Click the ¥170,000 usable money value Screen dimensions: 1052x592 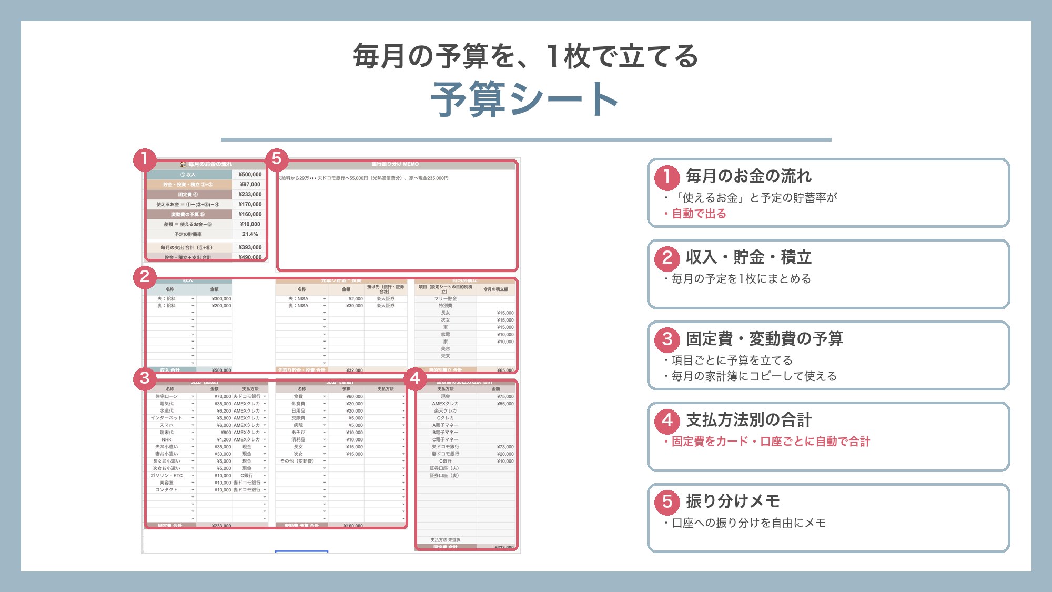click(x=250, y=205)
